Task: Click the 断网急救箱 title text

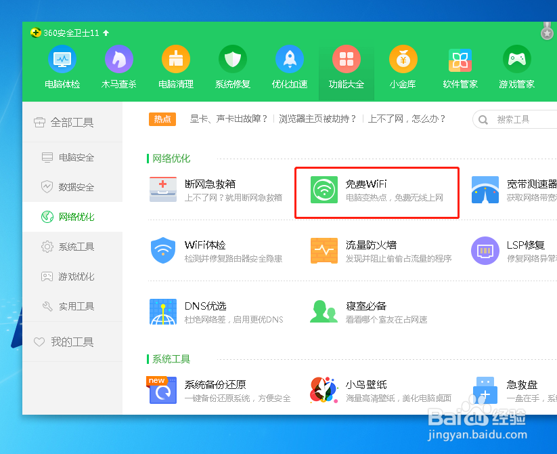Action: click(210, 184)
